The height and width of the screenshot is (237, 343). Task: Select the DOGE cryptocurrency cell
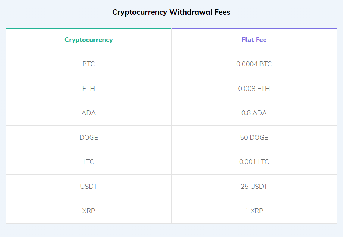(x=89, y=138)
